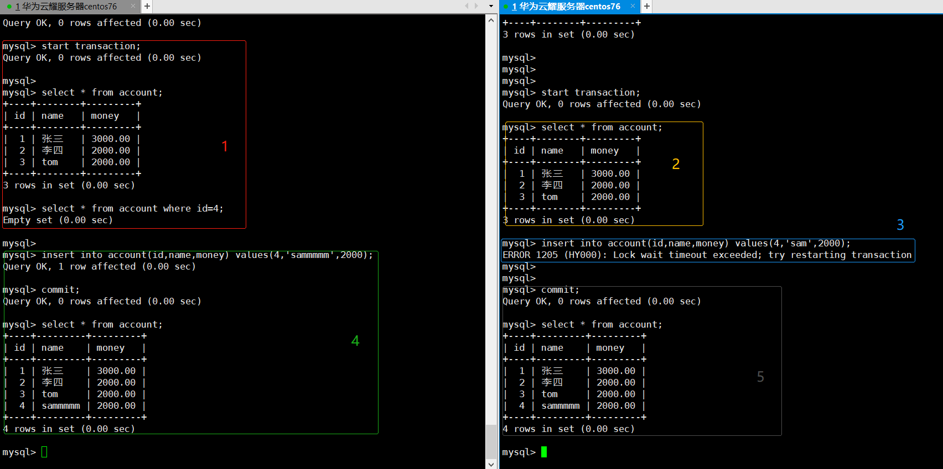The height and width of the screenshot is (469, 943).
Task: Click the left terminal's final mysql prompt cursor
Action: pyautogui.click(x=44, y=452)
